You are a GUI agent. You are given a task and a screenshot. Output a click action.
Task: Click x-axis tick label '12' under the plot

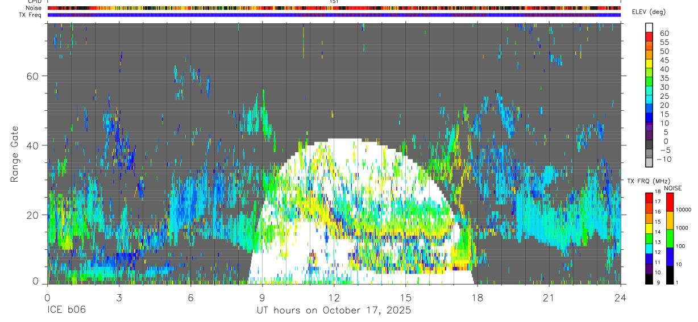[x=334, y=298]
